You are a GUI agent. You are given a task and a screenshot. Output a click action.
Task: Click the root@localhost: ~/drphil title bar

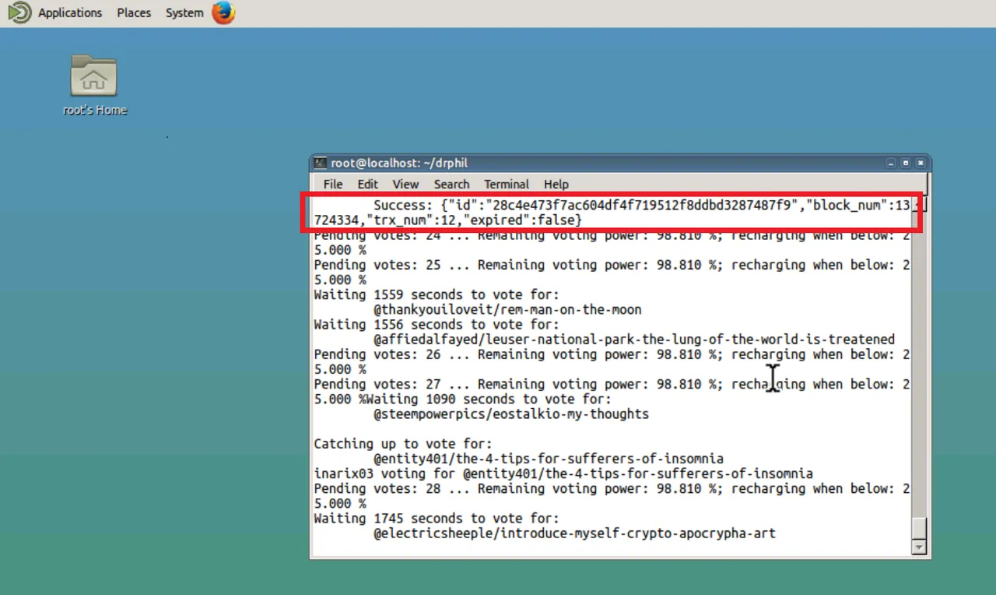620,163
